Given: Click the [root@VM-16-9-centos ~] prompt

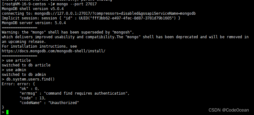Looking at the screenshot, I should pos(28,4).
